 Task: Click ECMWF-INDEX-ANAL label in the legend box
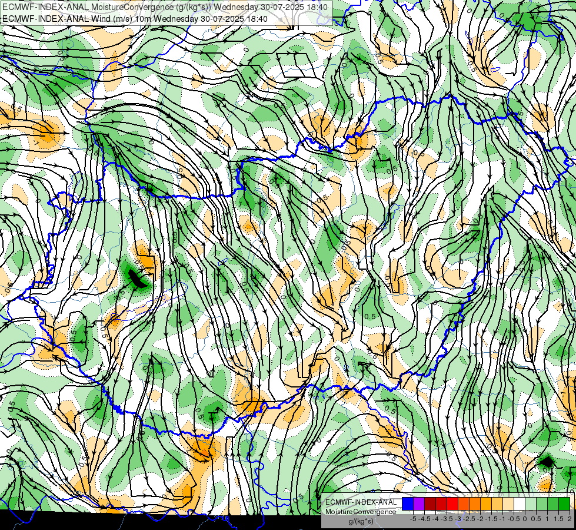click(361, 502)
